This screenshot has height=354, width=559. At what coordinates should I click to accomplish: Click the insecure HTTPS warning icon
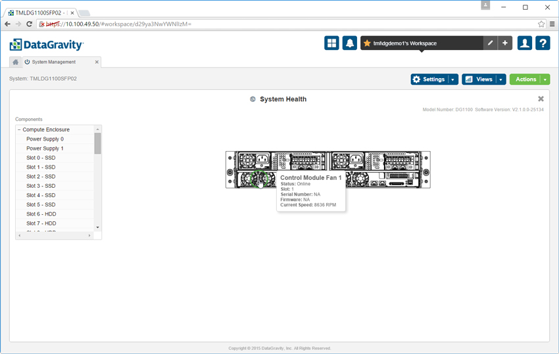[x=41, y=24]
